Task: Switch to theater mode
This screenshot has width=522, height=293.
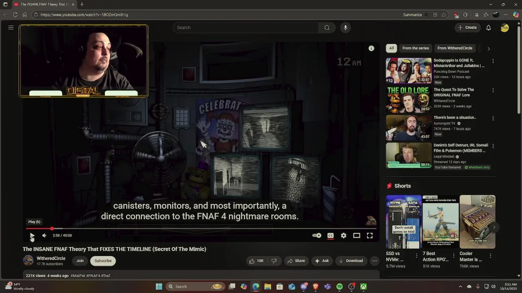Action: (x=356, y=235)
